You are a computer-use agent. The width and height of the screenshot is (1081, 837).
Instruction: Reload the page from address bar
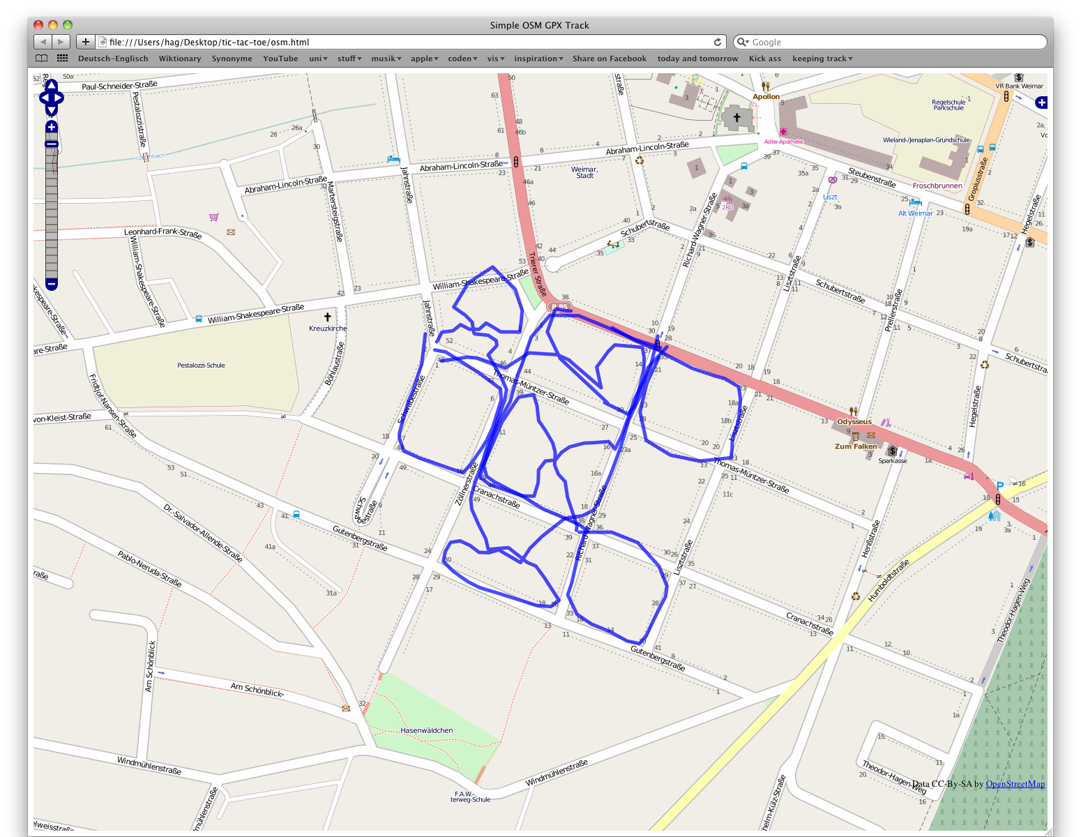(x=718, y=42)
